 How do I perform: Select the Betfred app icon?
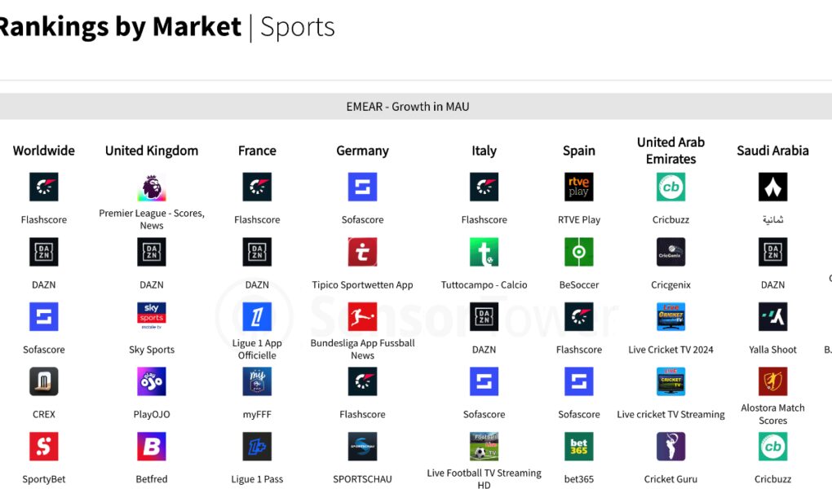(x=152, y=447)
